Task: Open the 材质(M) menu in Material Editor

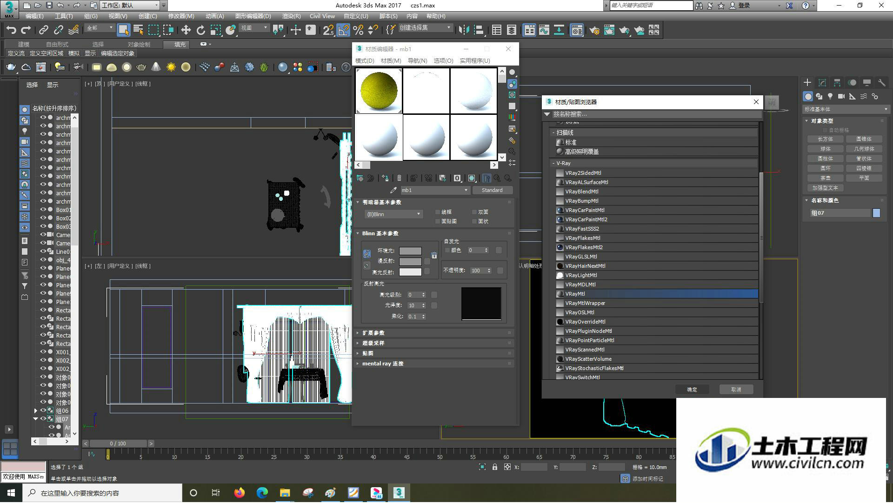Action: coord(391,60)
